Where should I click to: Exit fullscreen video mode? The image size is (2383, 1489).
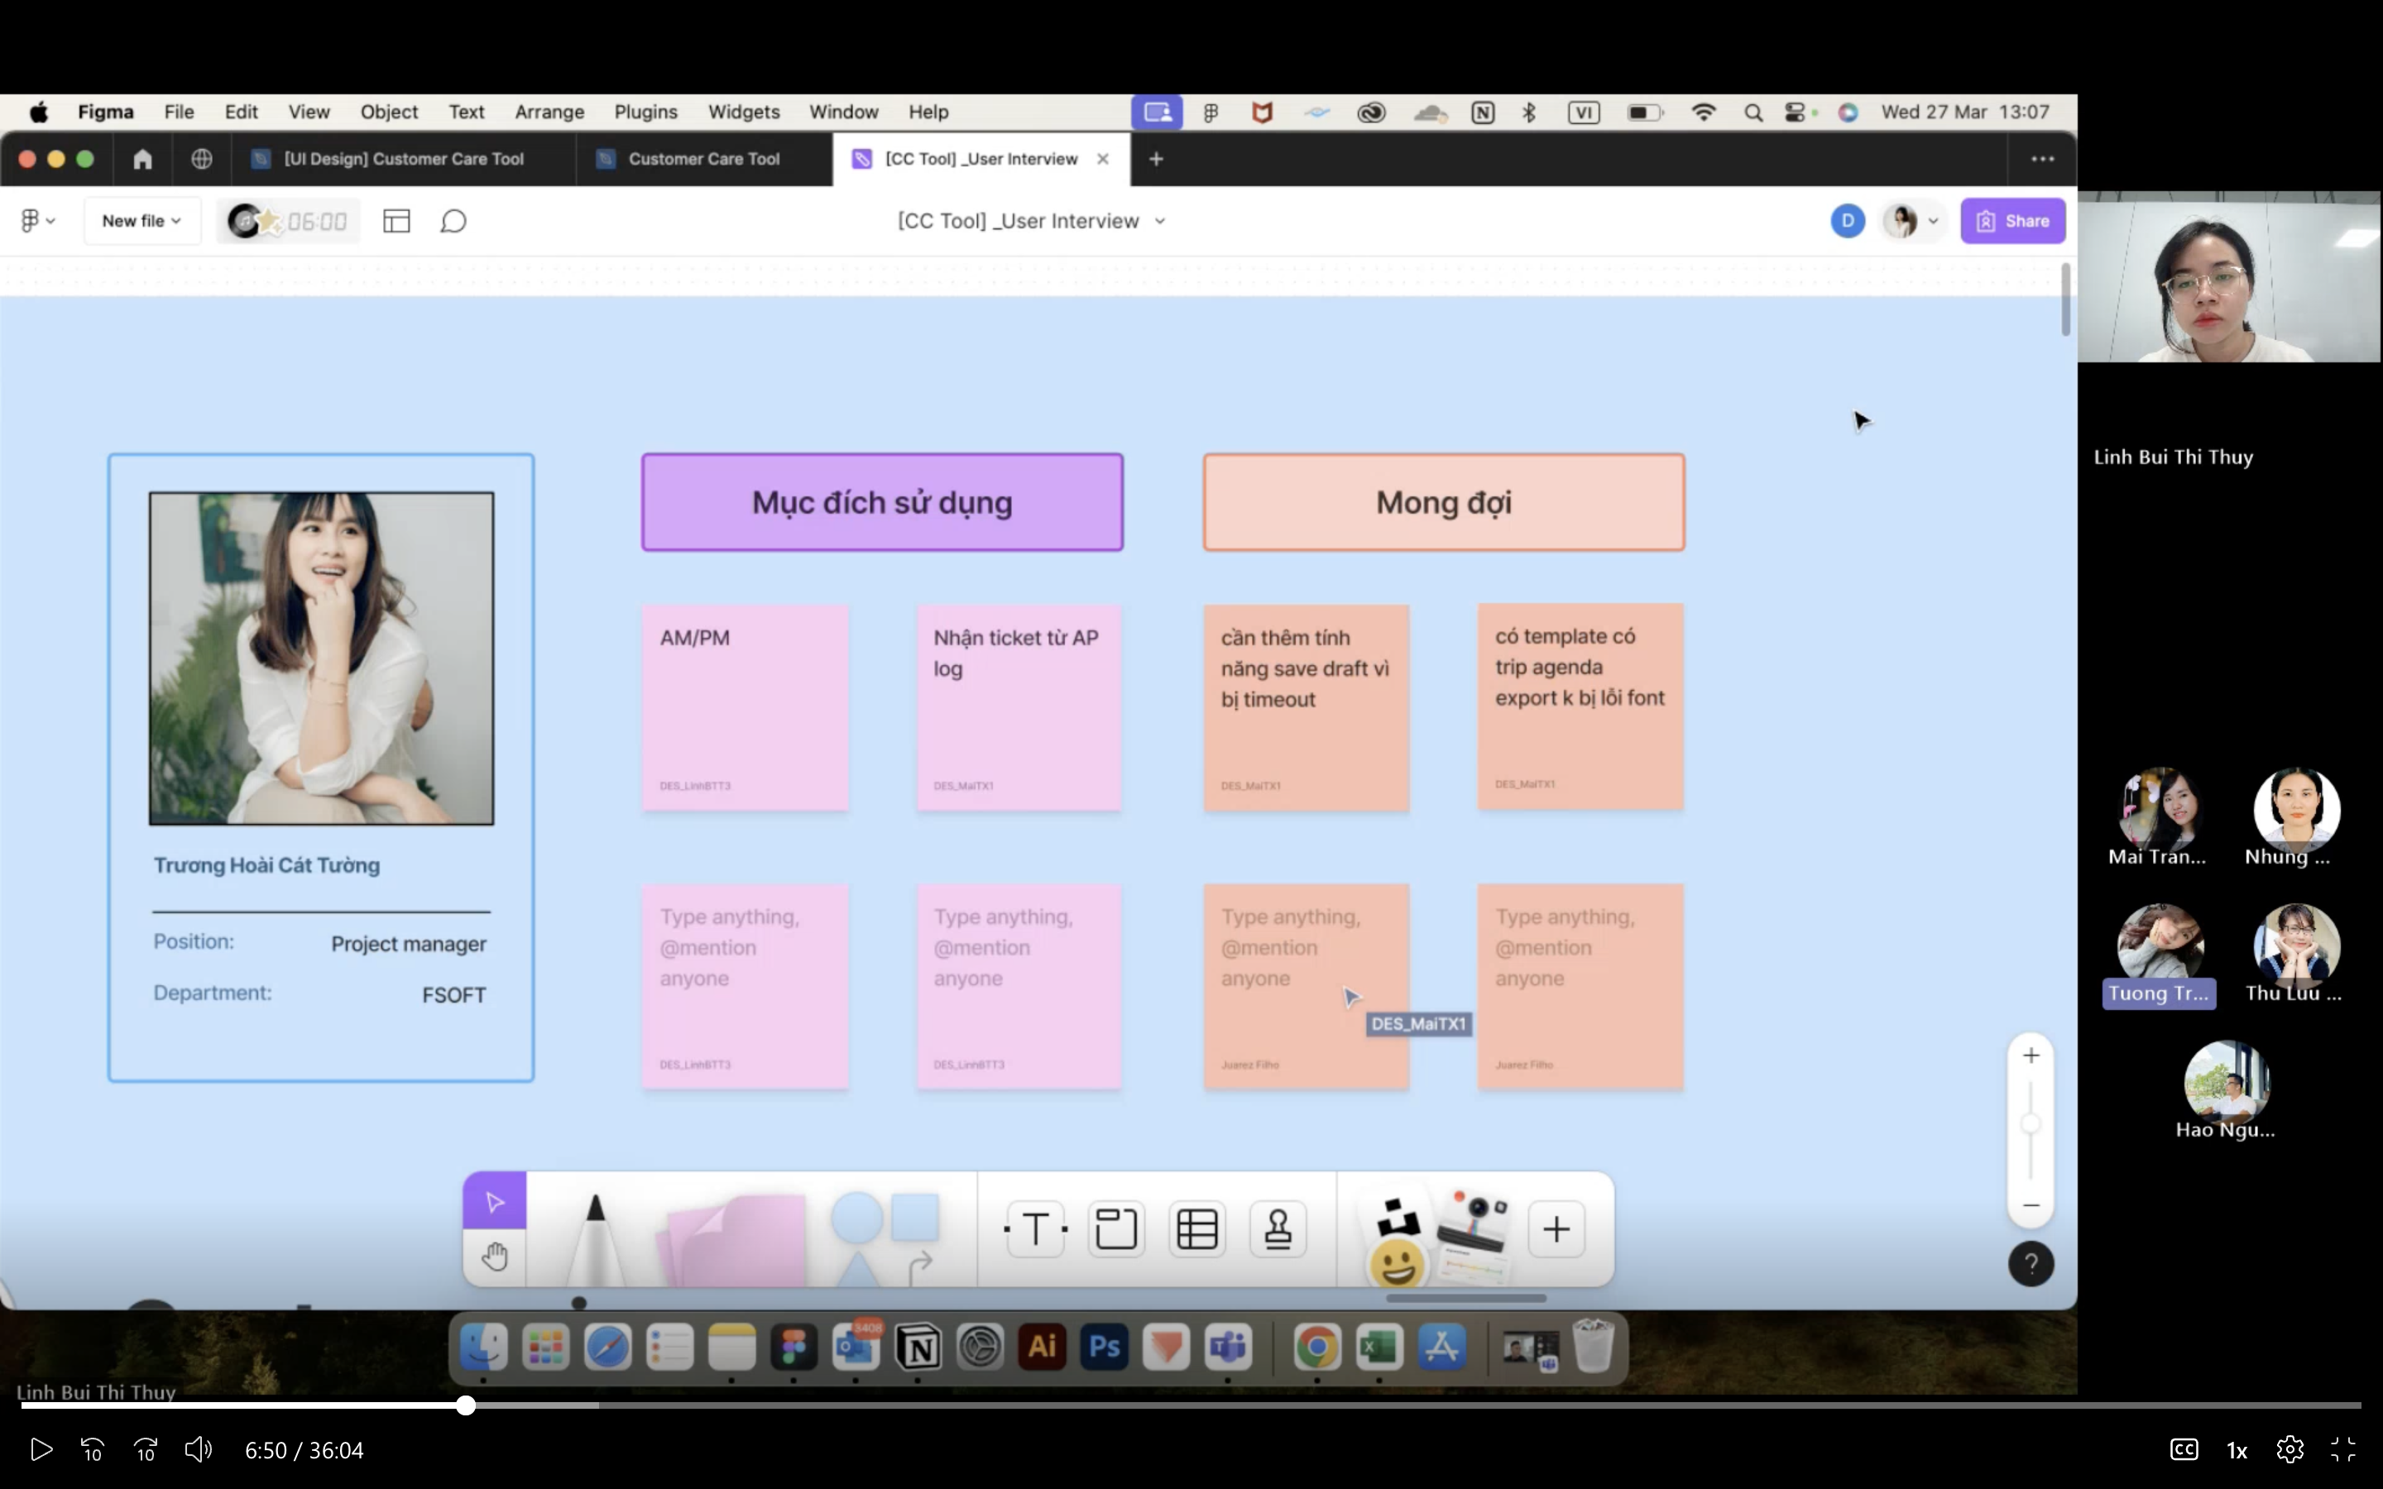tap(2342, 1448)
